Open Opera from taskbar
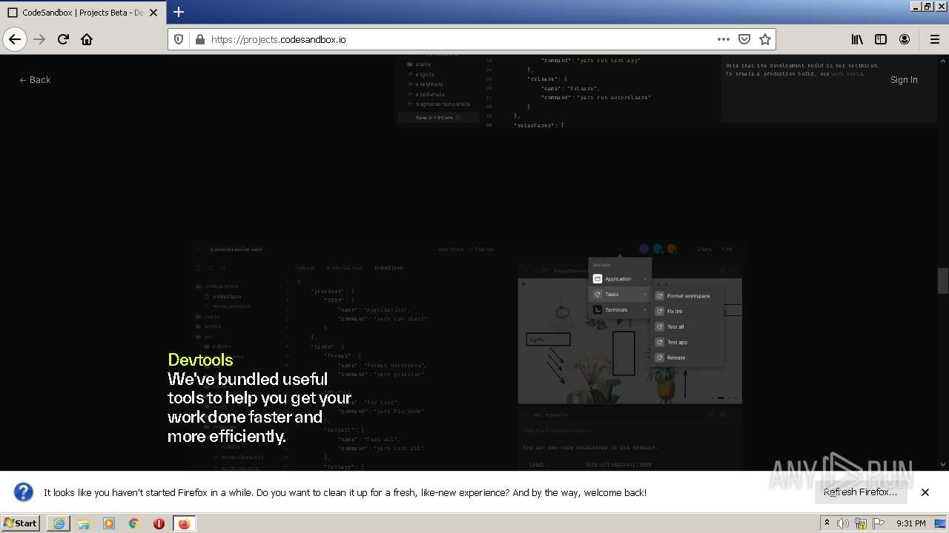949x533 pixels. 159,523
